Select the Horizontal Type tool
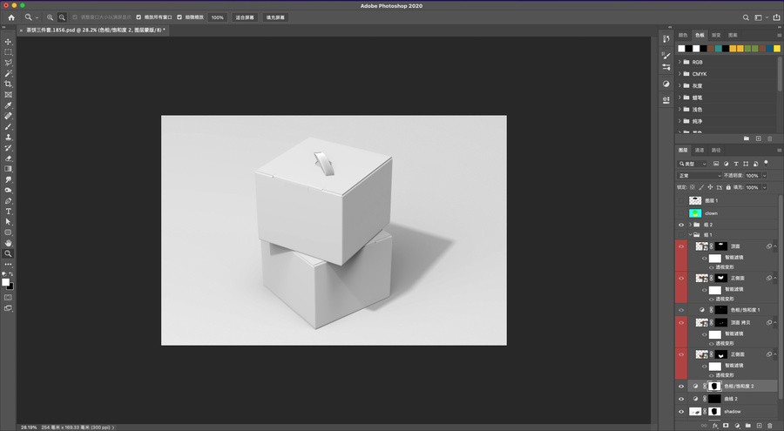 pos(8,212)
